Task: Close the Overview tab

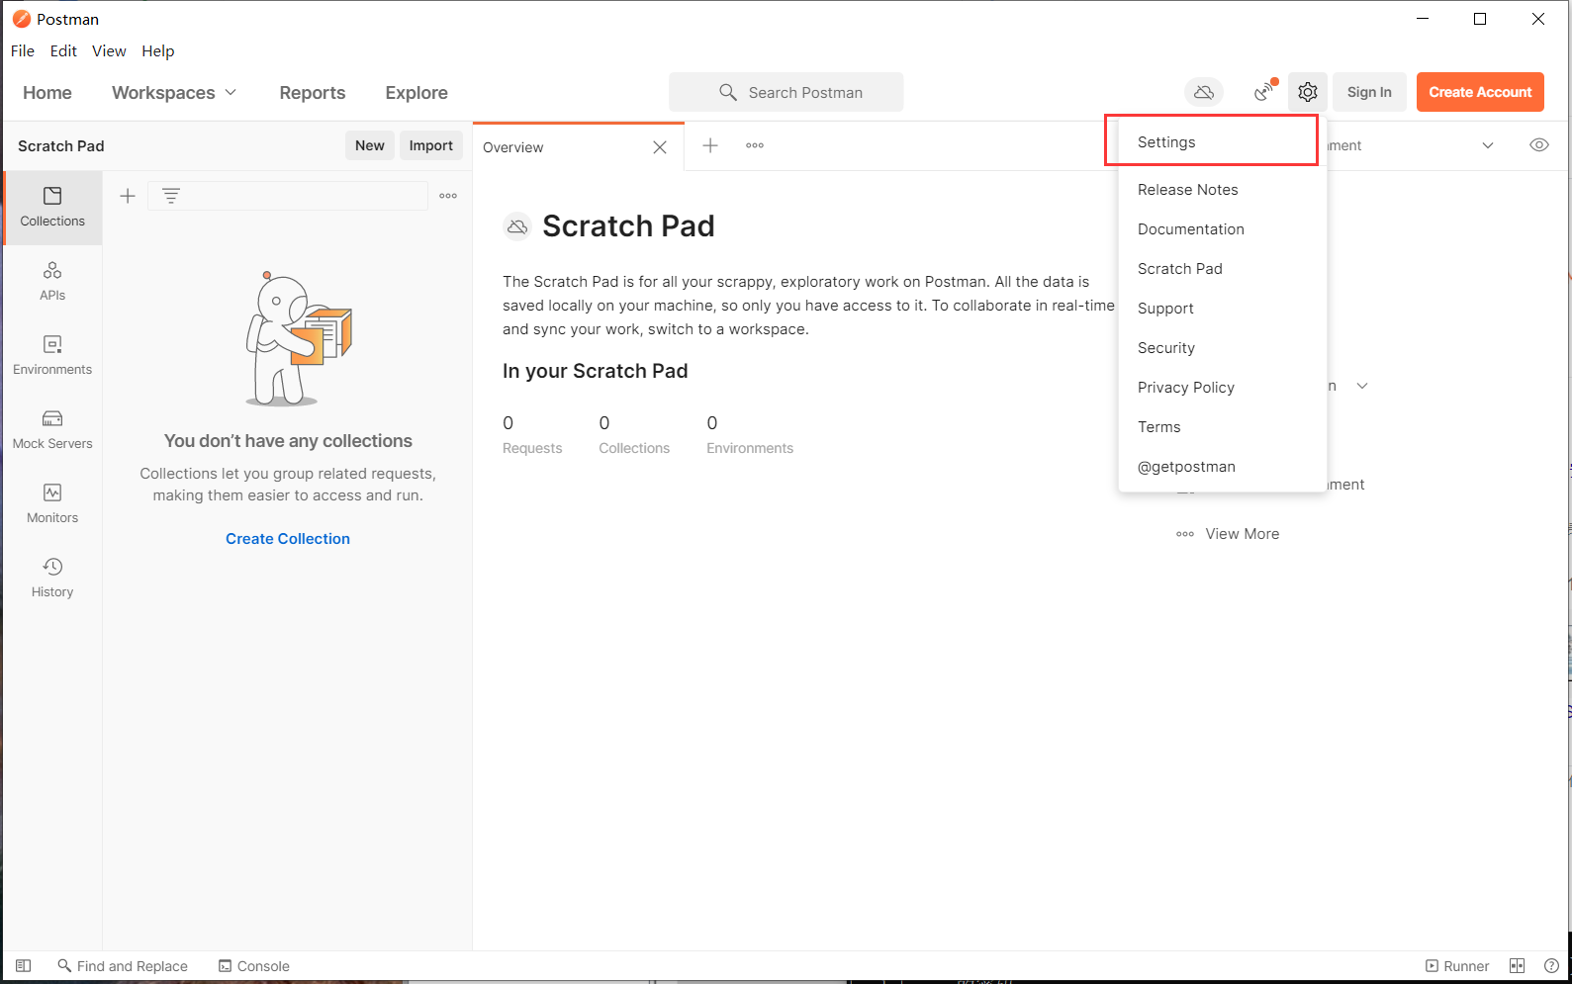Action: [x=660, y=147]
